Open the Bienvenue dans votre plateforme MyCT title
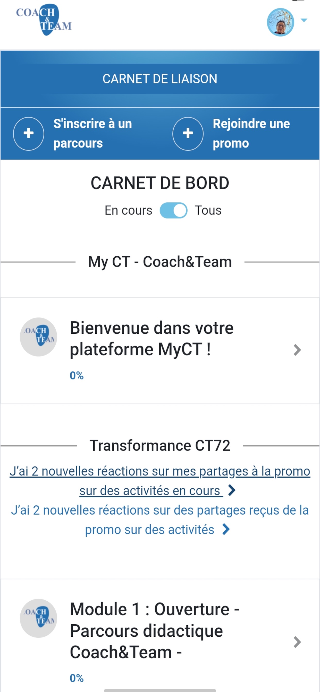Screen dimensions: 320x692 pyautogui.click(x=152, y=339)
